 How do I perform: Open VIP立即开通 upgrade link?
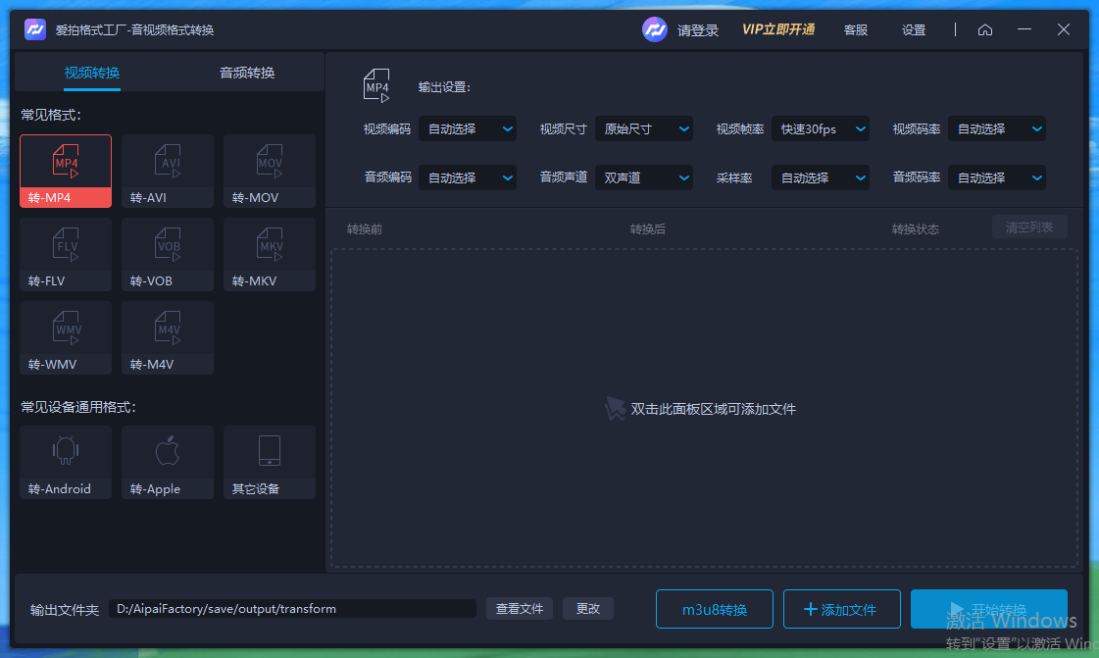(x=778, y=29)
